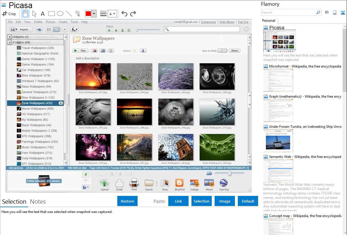Click the Import button in Picasa
Image resolution: width=347 pixels, height=235 pixels.
[x=21, y=30]
